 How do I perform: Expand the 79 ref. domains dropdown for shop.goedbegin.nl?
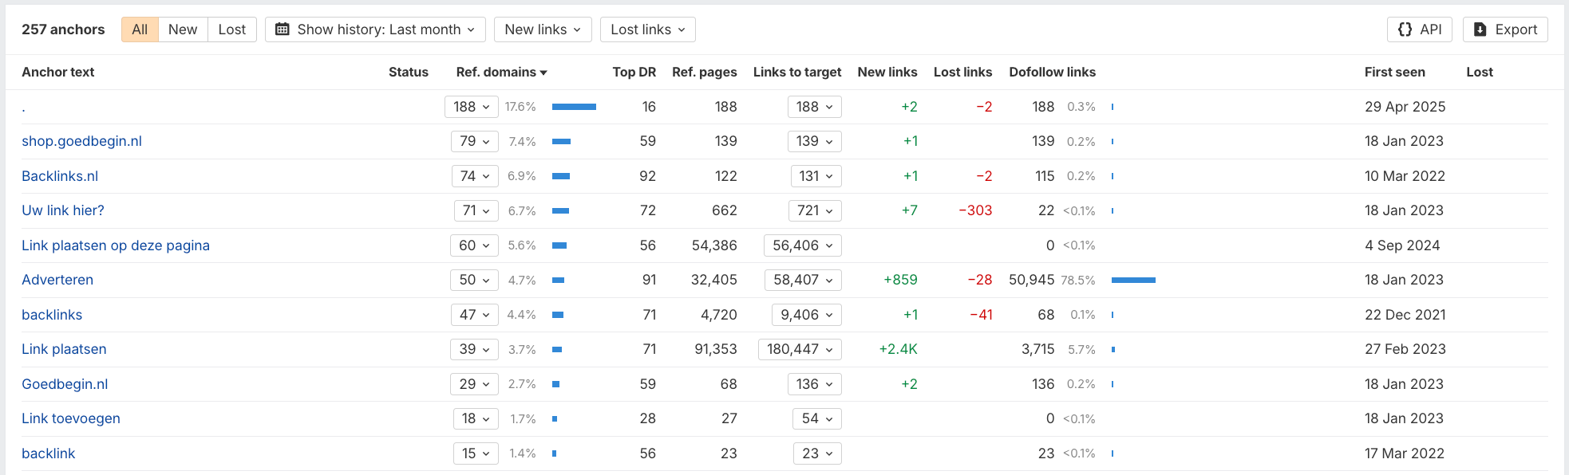pos(475,141)
